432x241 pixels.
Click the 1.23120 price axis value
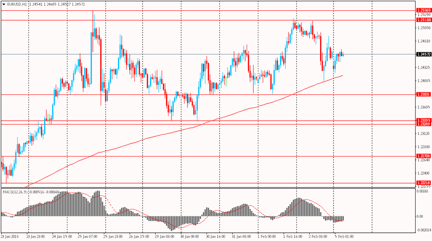(424, 133)
